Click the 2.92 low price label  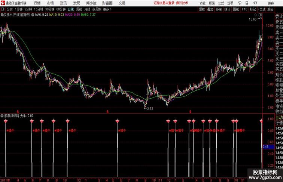click(x=150, y=109)
